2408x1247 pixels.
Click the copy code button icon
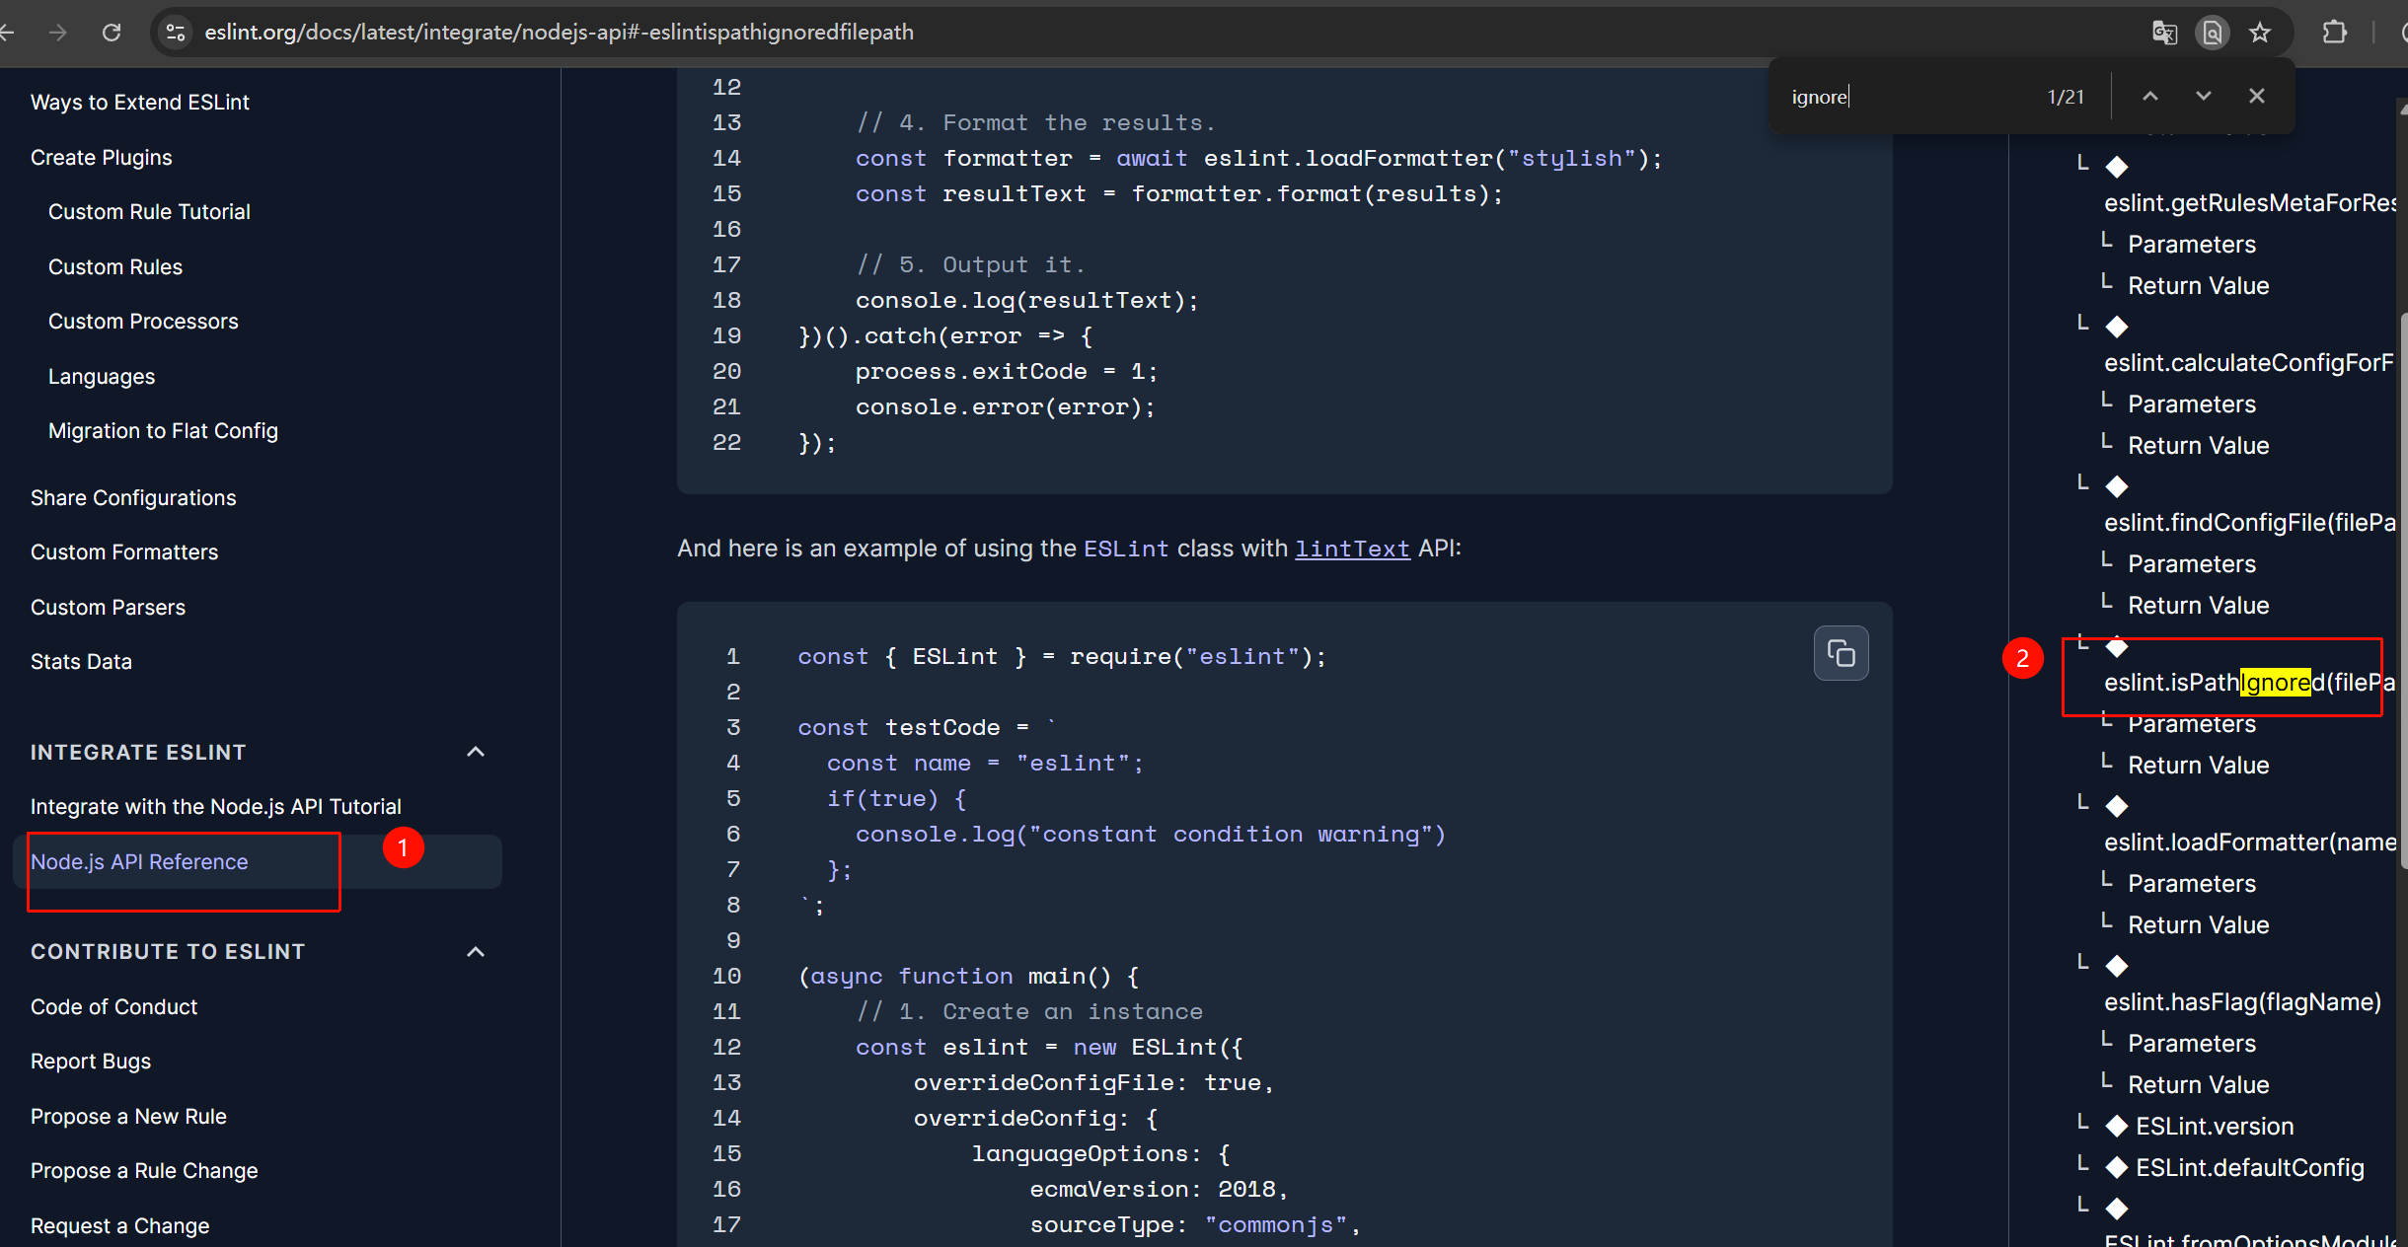1841,653
